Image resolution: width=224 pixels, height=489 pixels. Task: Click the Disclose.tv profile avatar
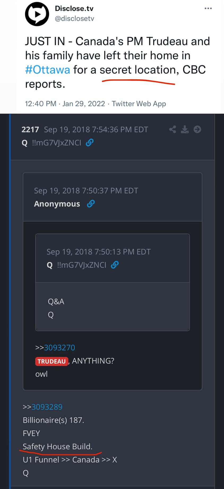coord(37,14)
